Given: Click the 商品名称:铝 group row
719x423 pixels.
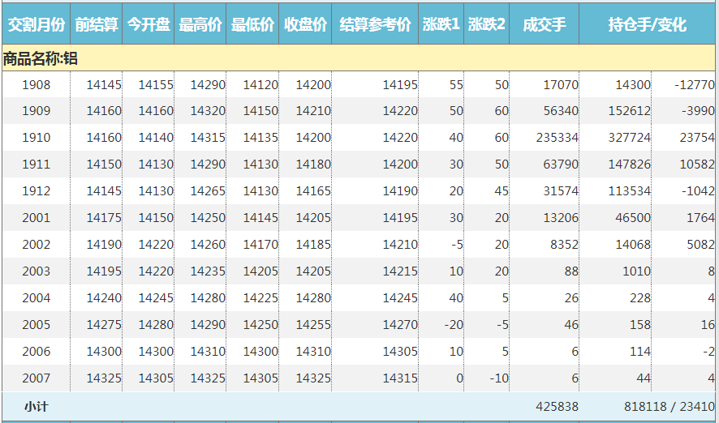Looking at the screenshot, I should tap(41, 58).
